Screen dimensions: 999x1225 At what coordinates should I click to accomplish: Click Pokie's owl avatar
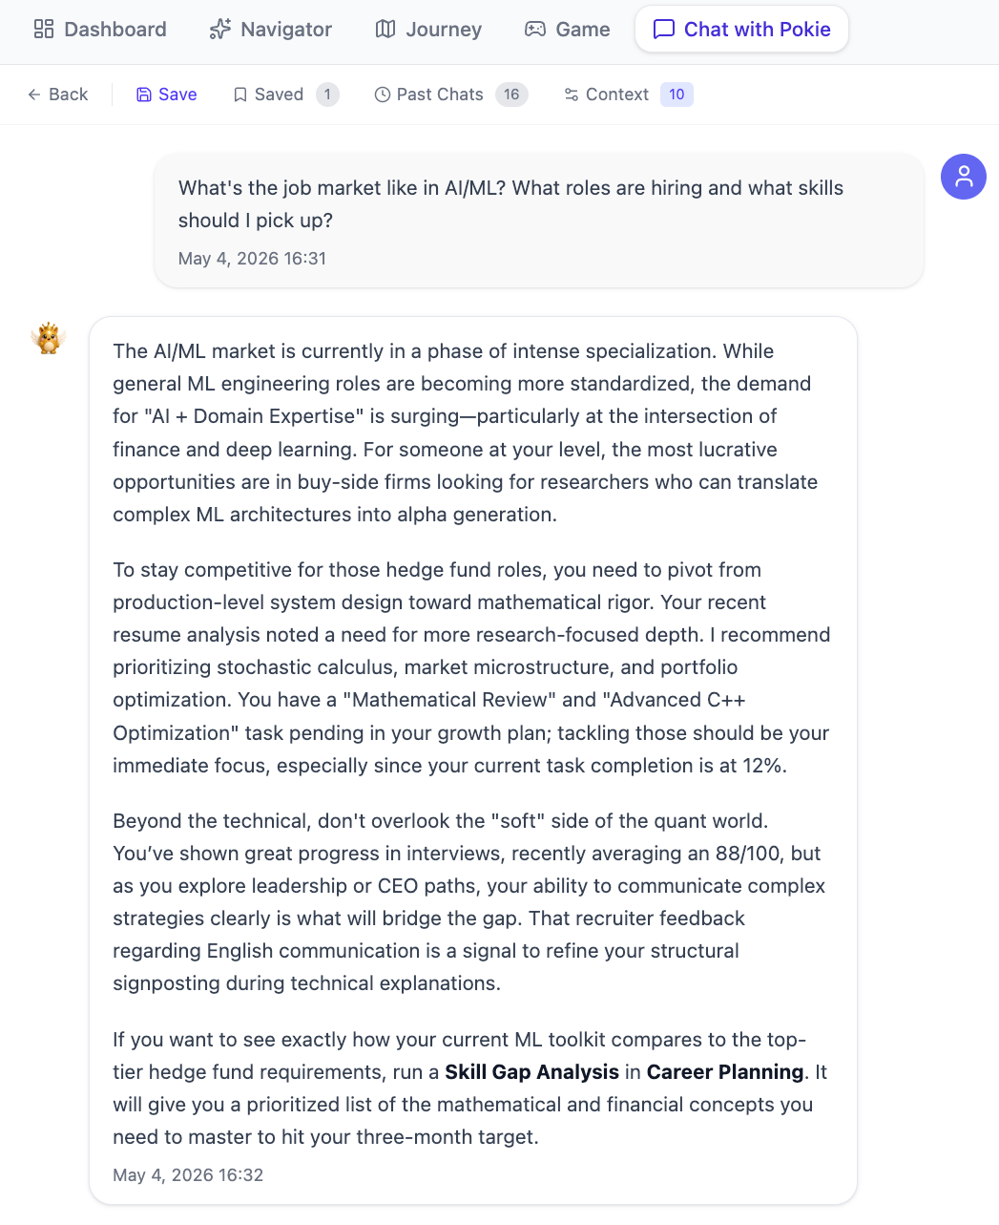48,338
